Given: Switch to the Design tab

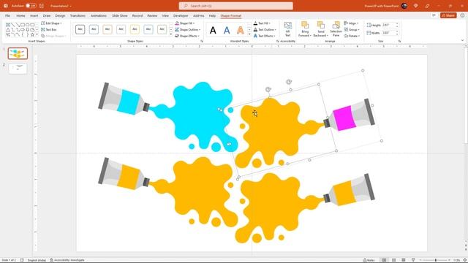Looking at the screenshot, I should click(60, 15).
